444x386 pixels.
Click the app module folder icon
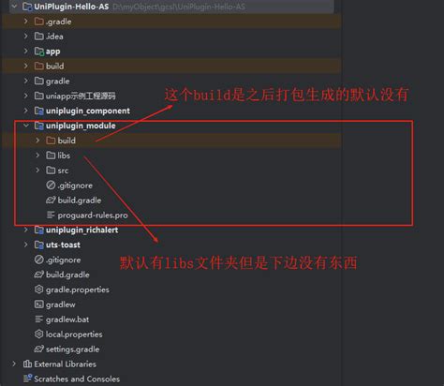[39, 52]
